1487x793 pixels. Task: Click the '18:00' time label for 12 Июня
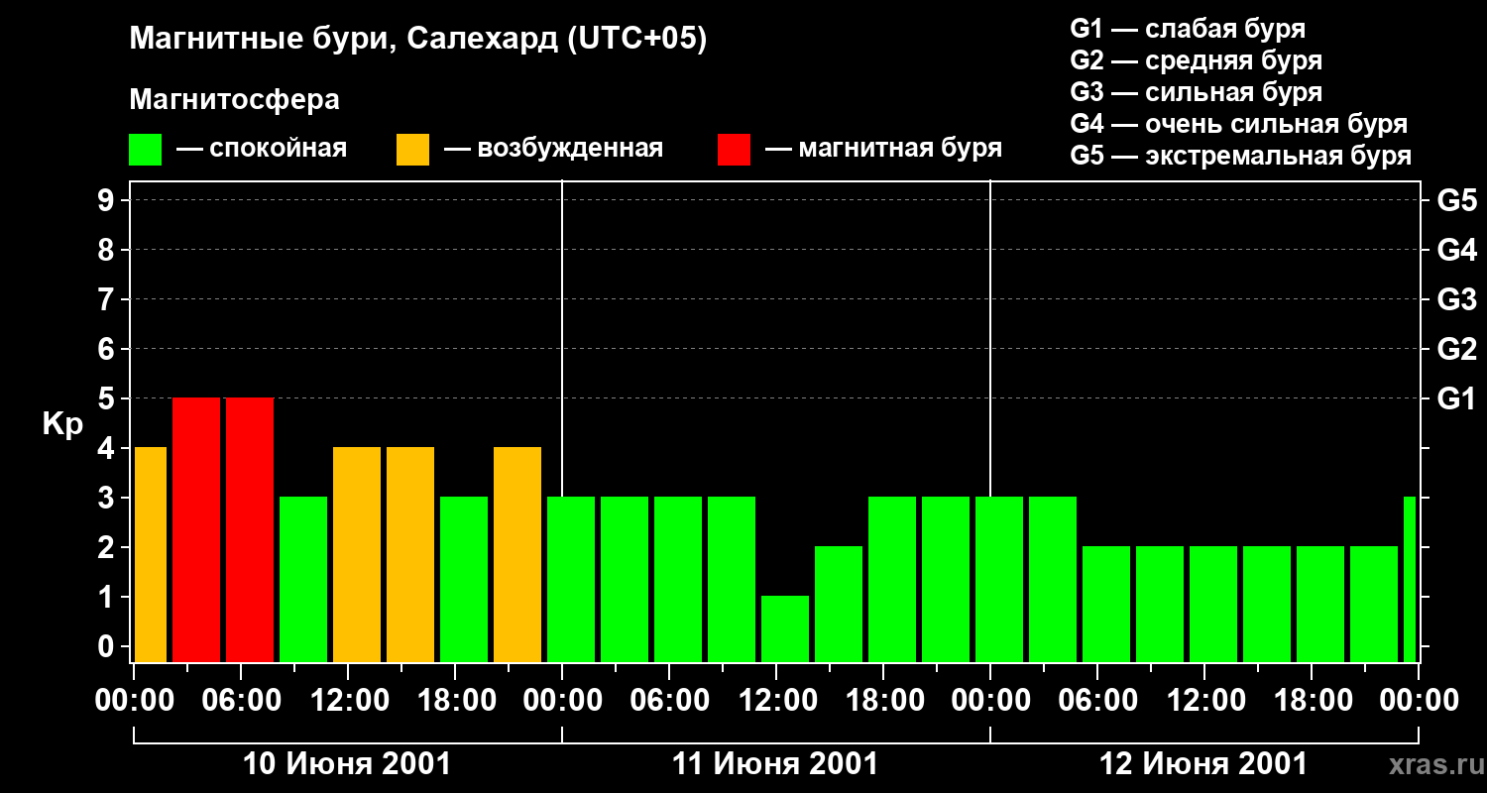1312,701
